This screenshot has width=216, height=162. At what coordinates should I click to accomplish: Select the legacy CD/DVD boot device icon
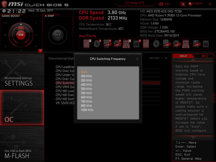click(156, 44)
